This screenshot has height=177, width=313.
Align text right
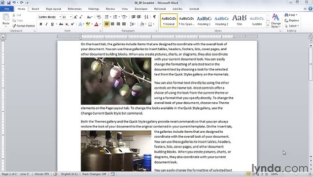pos(118,24)
